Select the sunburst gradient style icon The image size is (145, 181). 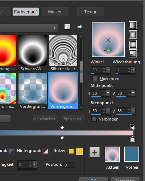(133, 44)
